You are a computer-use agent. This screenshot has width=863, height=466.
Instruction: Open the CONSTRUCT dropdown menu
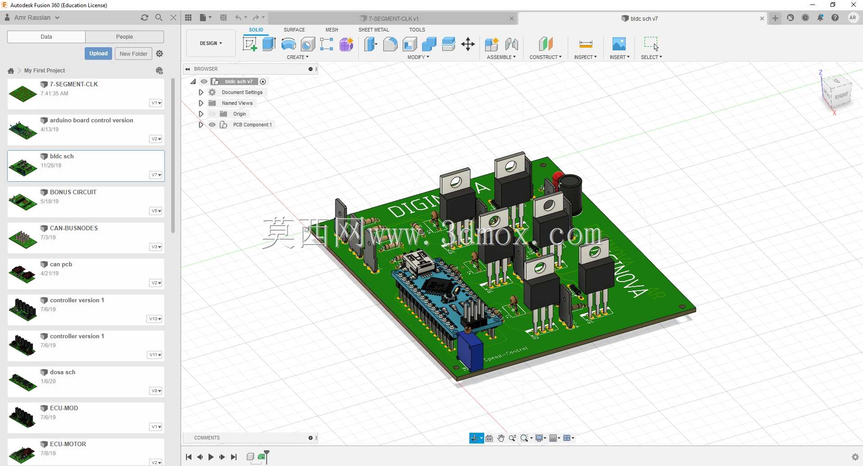pyautogui.click(x=545, y=57)
